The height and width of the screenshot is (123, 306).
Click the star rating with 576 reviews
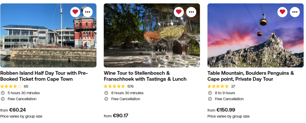click(x=115, y=86)
